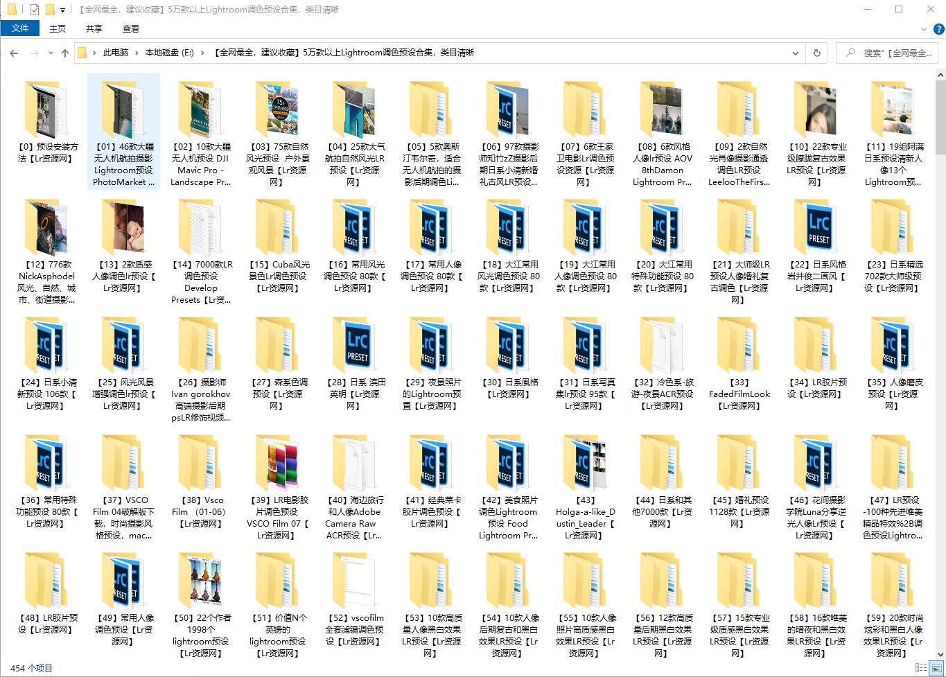The width and height of the screenshot is (946, 677).
Task: Open folder 【35】人像磨皮预设
Action: click(893, 362)
